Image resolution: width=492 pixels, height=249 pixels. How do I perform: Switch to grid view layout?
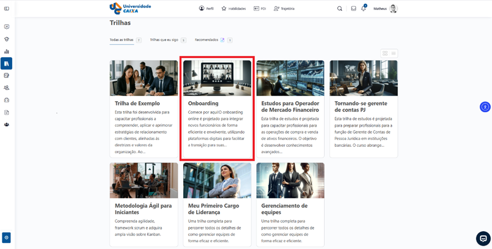coord(385,53)
